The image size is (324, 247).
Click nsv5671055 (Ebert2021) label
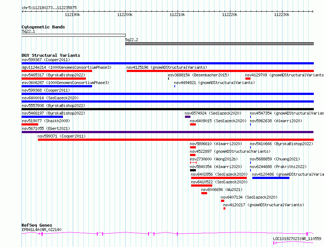[x=46, y=128]
